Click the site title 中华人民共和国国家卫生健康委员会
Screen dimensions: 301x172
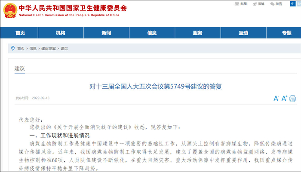pyautogui.click(x=73, y=8)
